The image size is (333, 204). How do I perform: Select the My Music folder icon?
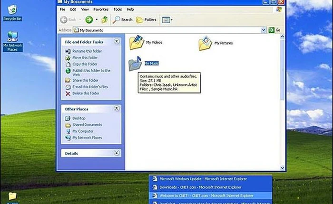pyautogui.click(x=135, y=64)
